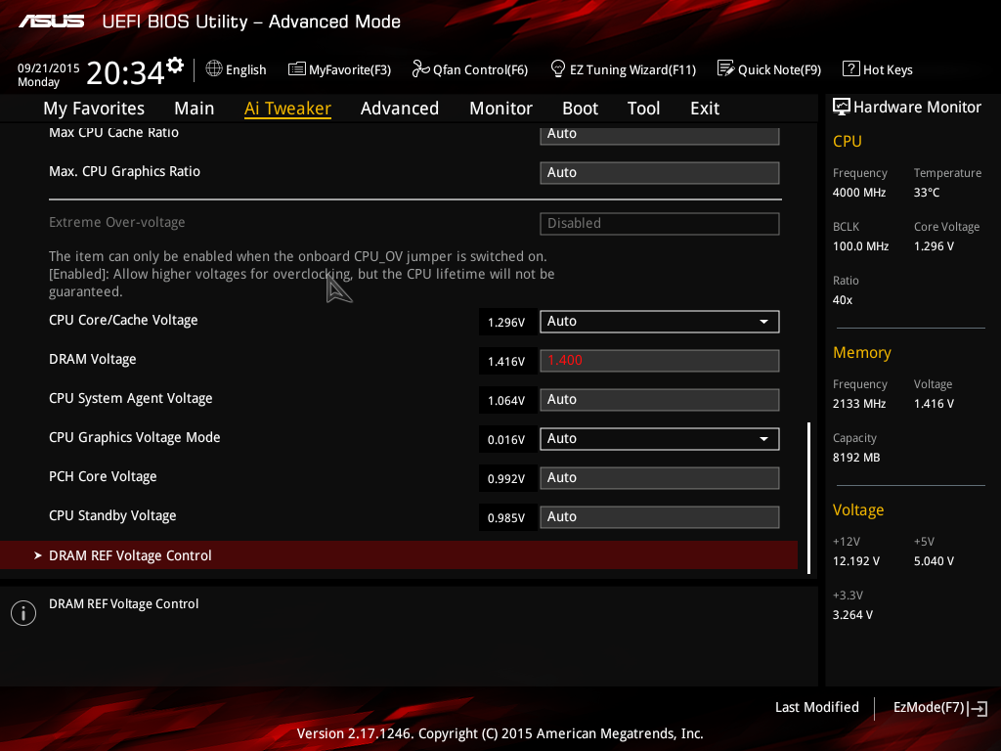
Task: Click the Quick Note pencil icon
Action: tap(726, 68)
